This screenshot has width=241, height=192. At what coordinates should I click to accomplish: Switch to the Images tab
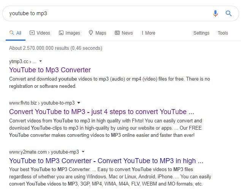click(70, 33)
